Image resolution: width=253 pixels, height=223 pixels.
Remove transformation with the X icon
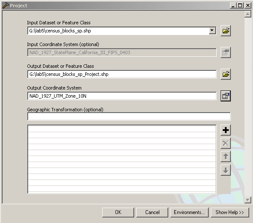point(226,143)
